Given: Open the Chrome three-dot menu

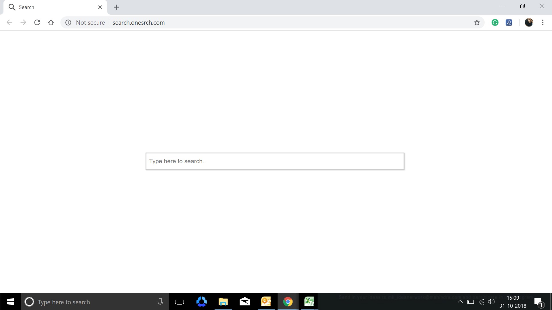Looking at the screenshot, I should tap(543, 22).
